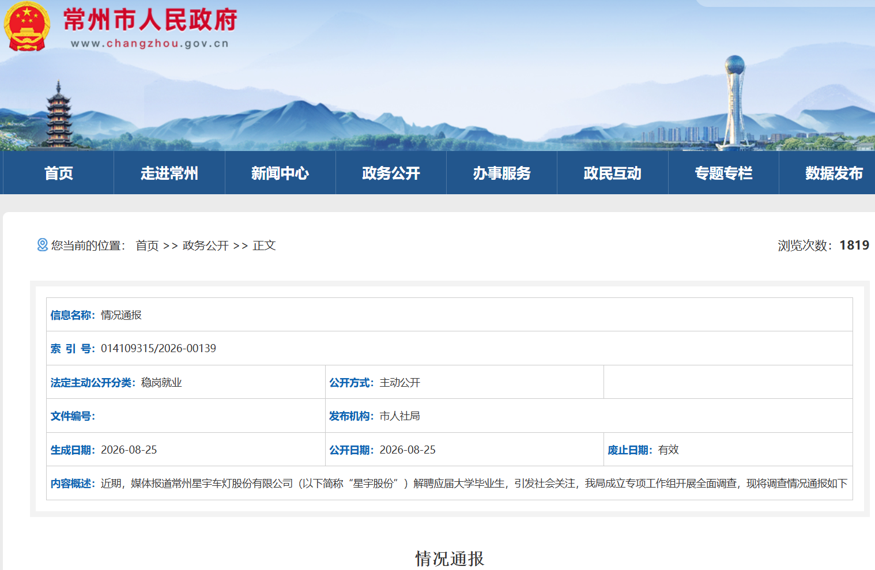
Task: Click 信息名称 value 情况通报
Action: point(121,315)
